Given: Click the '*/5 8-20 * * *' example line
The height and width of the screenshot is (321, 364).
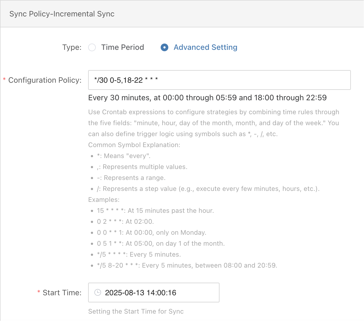Looking at the screenshot, I should pyautogui.click(x=187, y=265).
